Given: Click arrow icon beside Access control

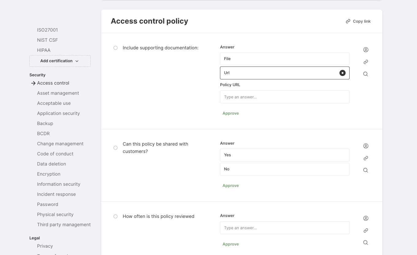Looking at the screenshot, I should tap(33, 83).
